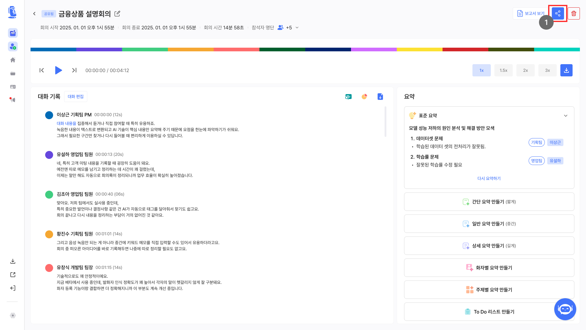Screen dimensions: 586x330
Task: Switch playback speed to 3x
Action: (x=547, y=70)
